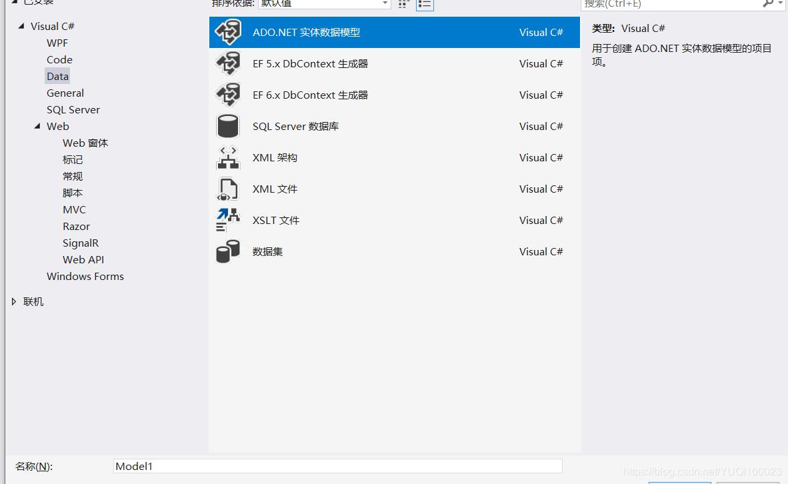788x484 pixels.
Task: Click the XML 文件 file icon
Action: [227, 189]
